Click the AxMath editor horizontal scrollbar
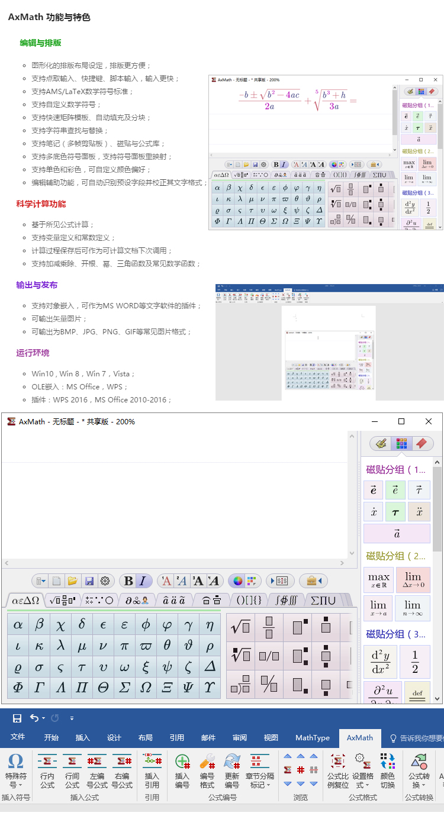The height and width of the screenshot is (819, 444). 175,563
